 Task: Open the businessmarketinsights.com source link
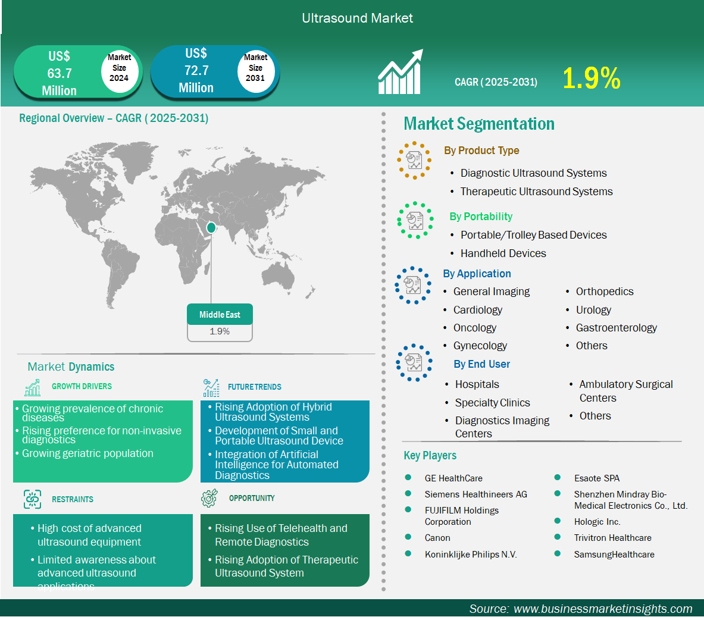tap(602, 609)
